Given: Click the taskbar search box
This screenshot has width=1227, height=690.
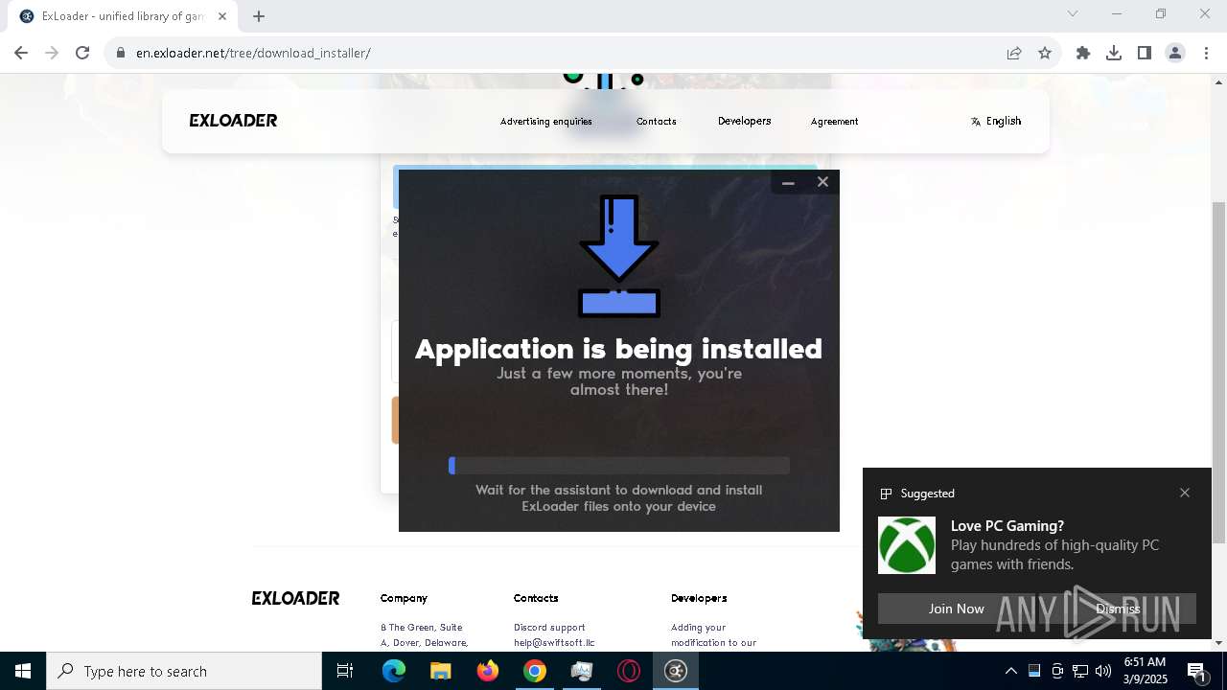Looking at the screenshot, I should pos(184,671).
